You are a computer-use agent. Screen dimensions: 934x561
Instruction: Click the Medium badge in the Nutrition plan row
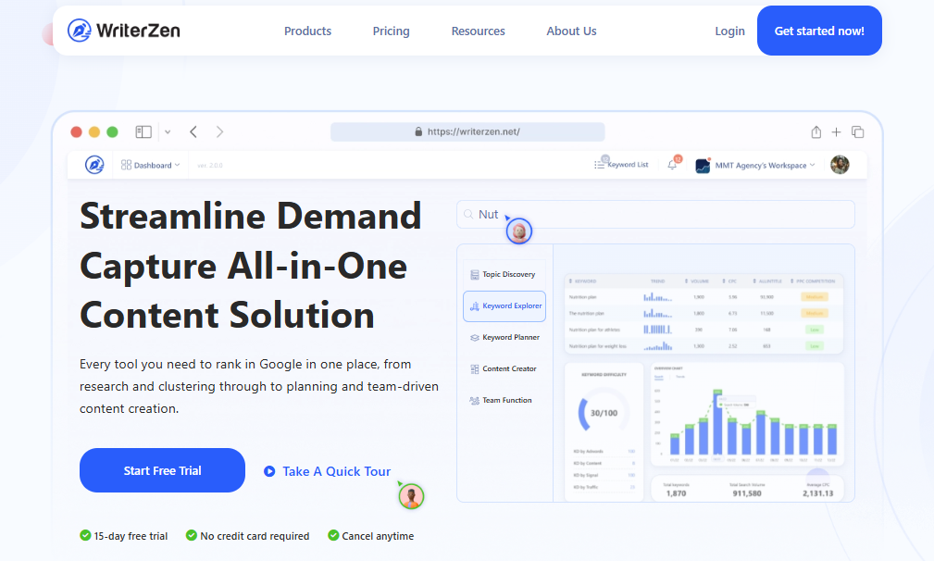pos(815,296)
